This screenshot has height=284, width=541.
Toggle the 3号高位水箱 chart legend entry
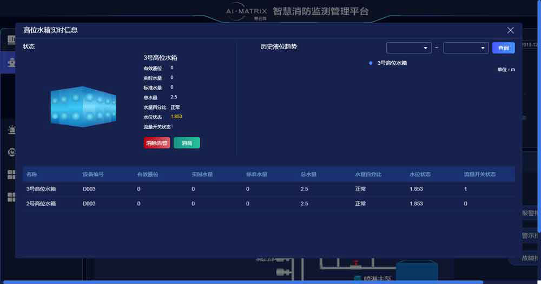[x=388, y=63]
